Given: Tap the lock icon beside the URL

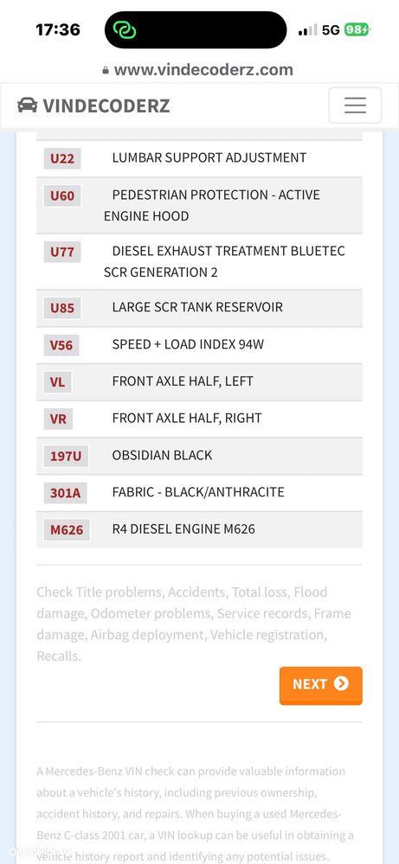Looking at the screenshot, I should [106, 71].
